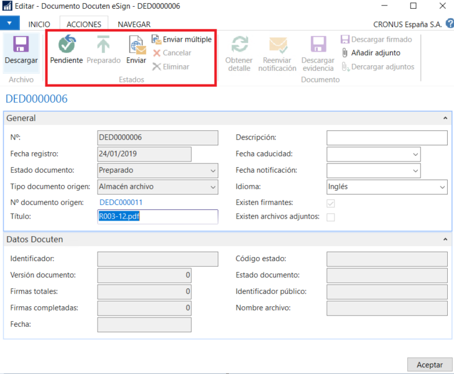The height and width of the screenshot is (374, 454).
Task: Switch to the INICIO ribbon tab
Action: 39,24
